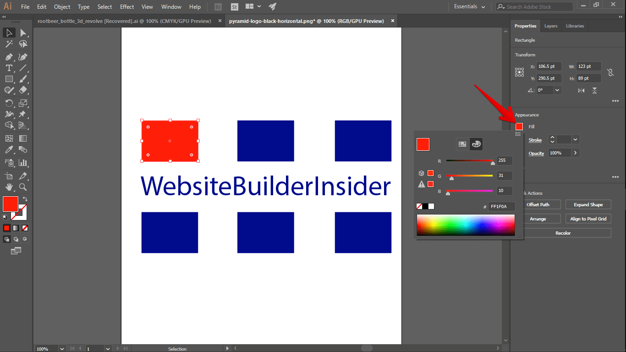Viewport: 626px width, 352px height.
Task: Toggle constrain width and height proportions
Action: 610,72
